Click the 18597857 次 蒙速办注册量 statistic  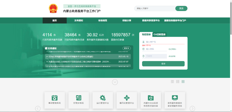tap(123, 37)
